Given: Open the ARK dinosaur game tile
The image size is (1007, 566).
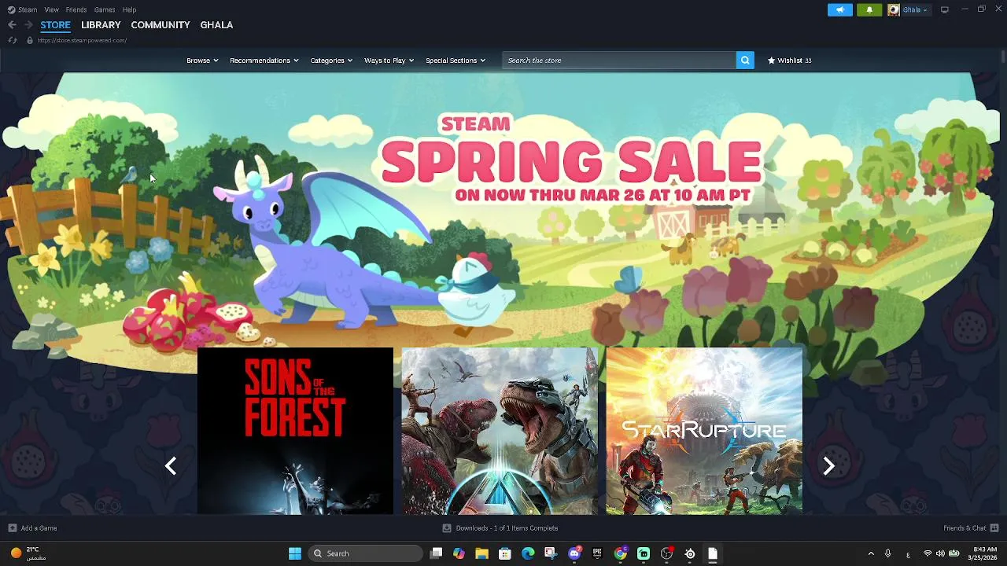Looking at the screenshot, I should (x=500, y=431).
